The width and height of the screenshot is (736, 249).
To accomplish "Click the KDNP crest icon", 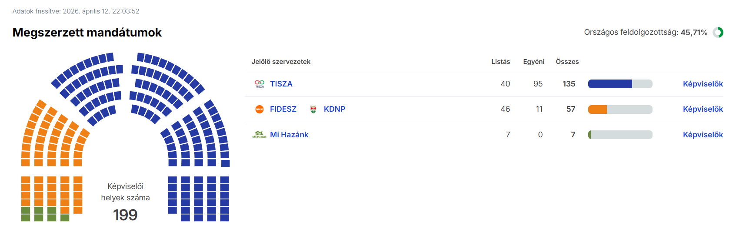I will (313, 110).
